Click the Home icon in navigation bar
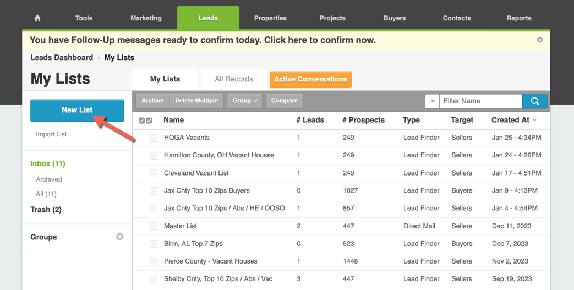The image size is (574, 290). [x=37, y=18]
